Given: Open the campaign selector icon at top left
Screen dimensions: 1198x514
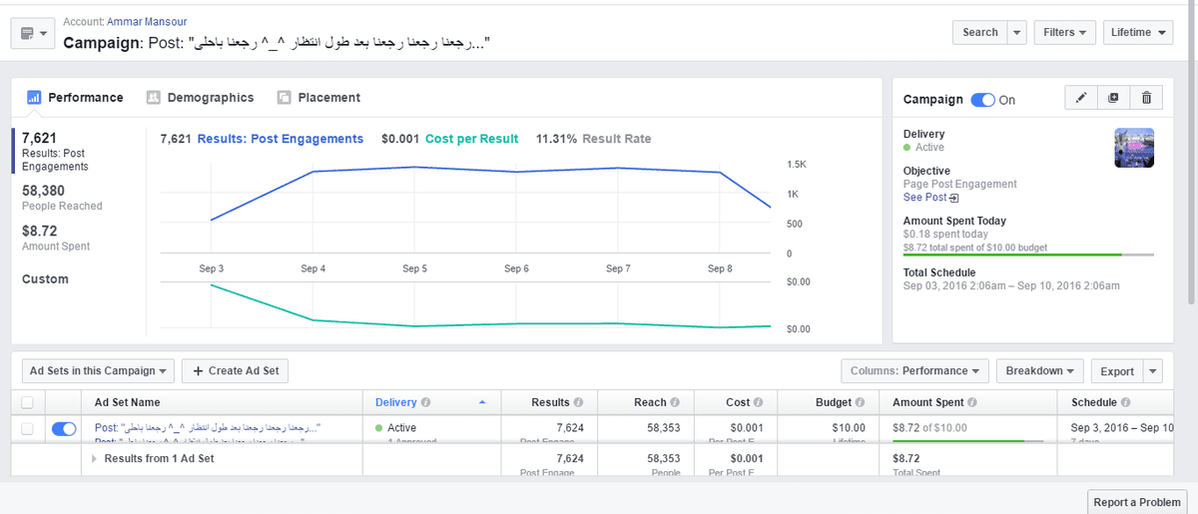Looking at the screenshot, I should click(x=32, y=33).
